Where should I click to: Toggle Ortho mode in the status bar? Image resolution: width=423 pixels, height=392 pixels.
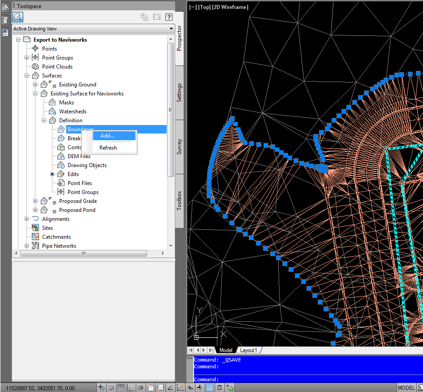pos(130,388)
